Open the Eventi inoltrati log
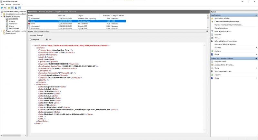Screen dimensions: 258x140 click(x=14, y=28)
